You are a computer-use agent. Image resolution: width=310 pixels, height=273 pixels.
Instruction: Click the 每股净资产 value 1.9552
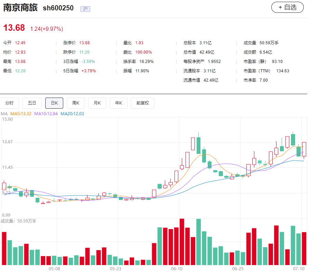point(214,61)
